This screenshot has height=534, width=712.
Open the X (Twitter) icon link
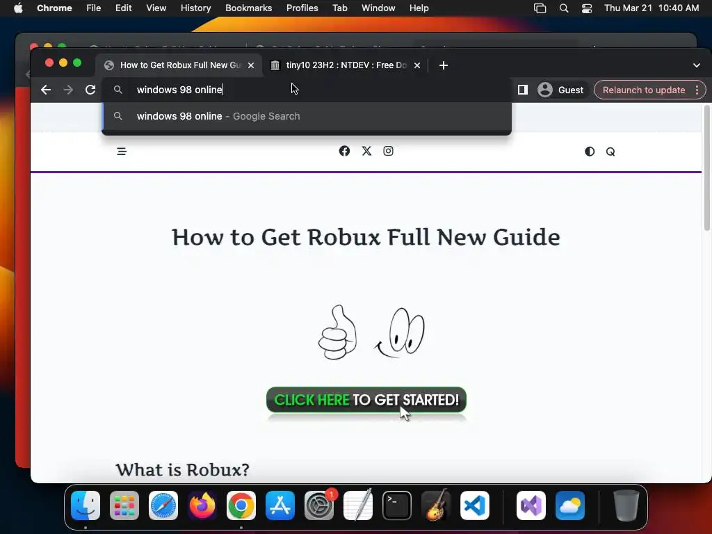tap(366, 151)
